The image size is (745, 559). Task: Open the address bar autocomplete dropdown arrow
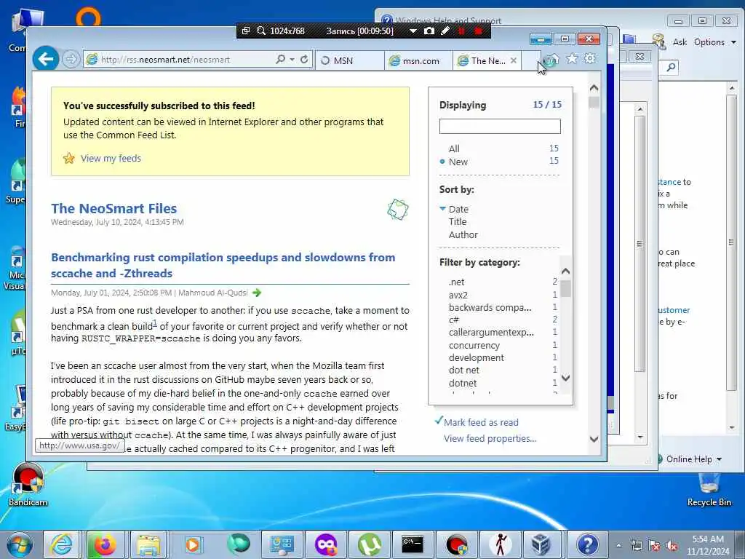tap(292, 60)
